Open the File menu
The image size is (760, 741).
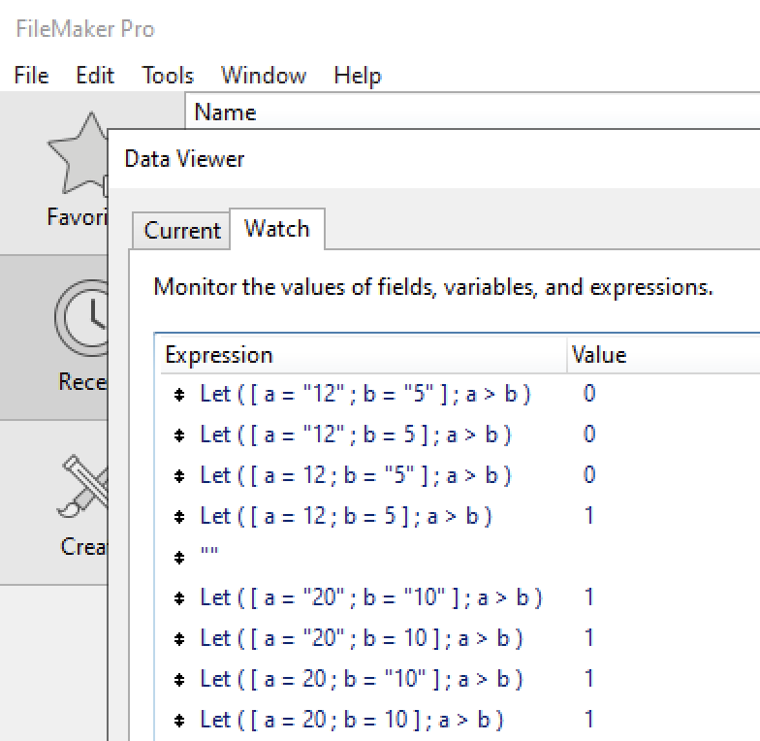point(31,76)
